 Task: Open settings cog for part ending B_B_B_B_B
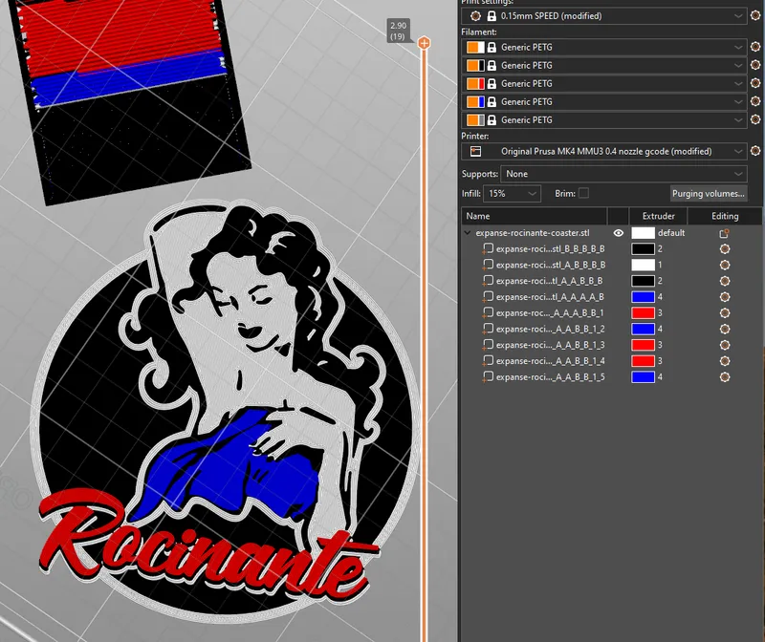724,248
